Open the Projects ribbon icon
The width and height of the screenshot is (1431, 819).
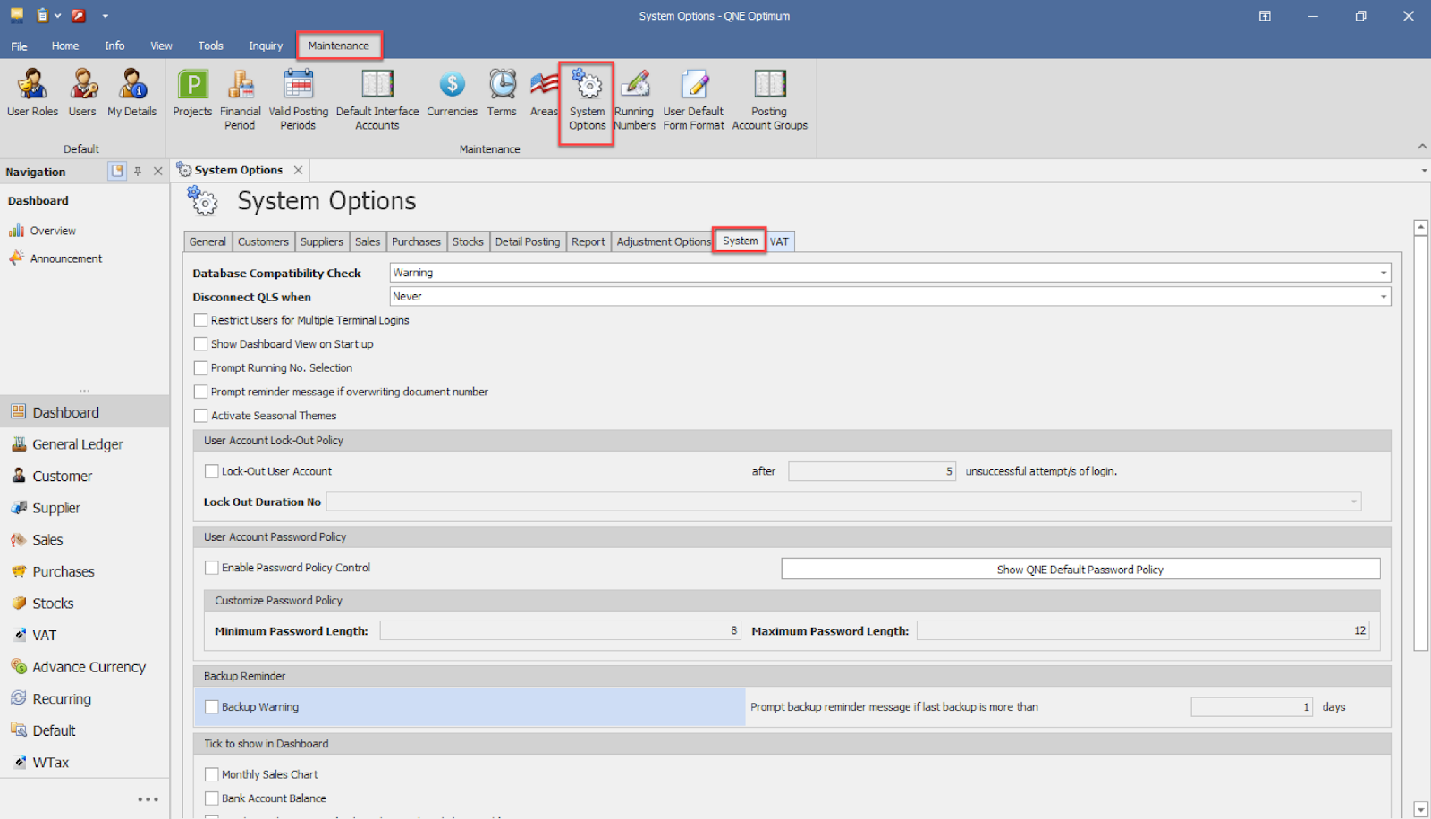pyautogui.click(x=192, y=93)
